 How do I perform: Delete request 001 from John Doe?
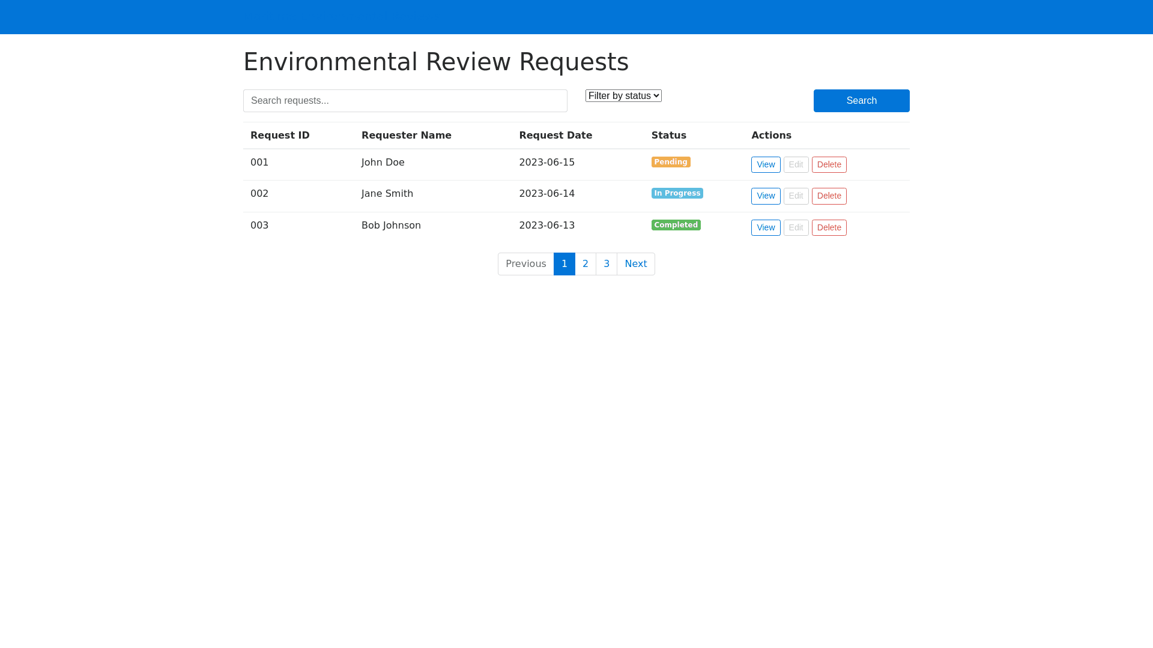(x=829, y=165)
